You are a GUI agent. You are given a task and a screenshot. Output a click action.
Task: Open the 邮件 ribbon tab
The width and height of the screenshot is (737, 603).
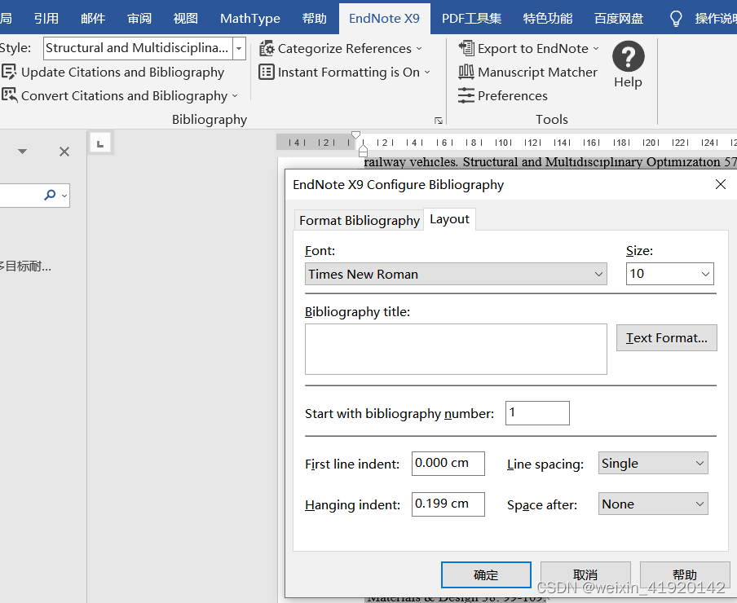[x=93, y=18]
